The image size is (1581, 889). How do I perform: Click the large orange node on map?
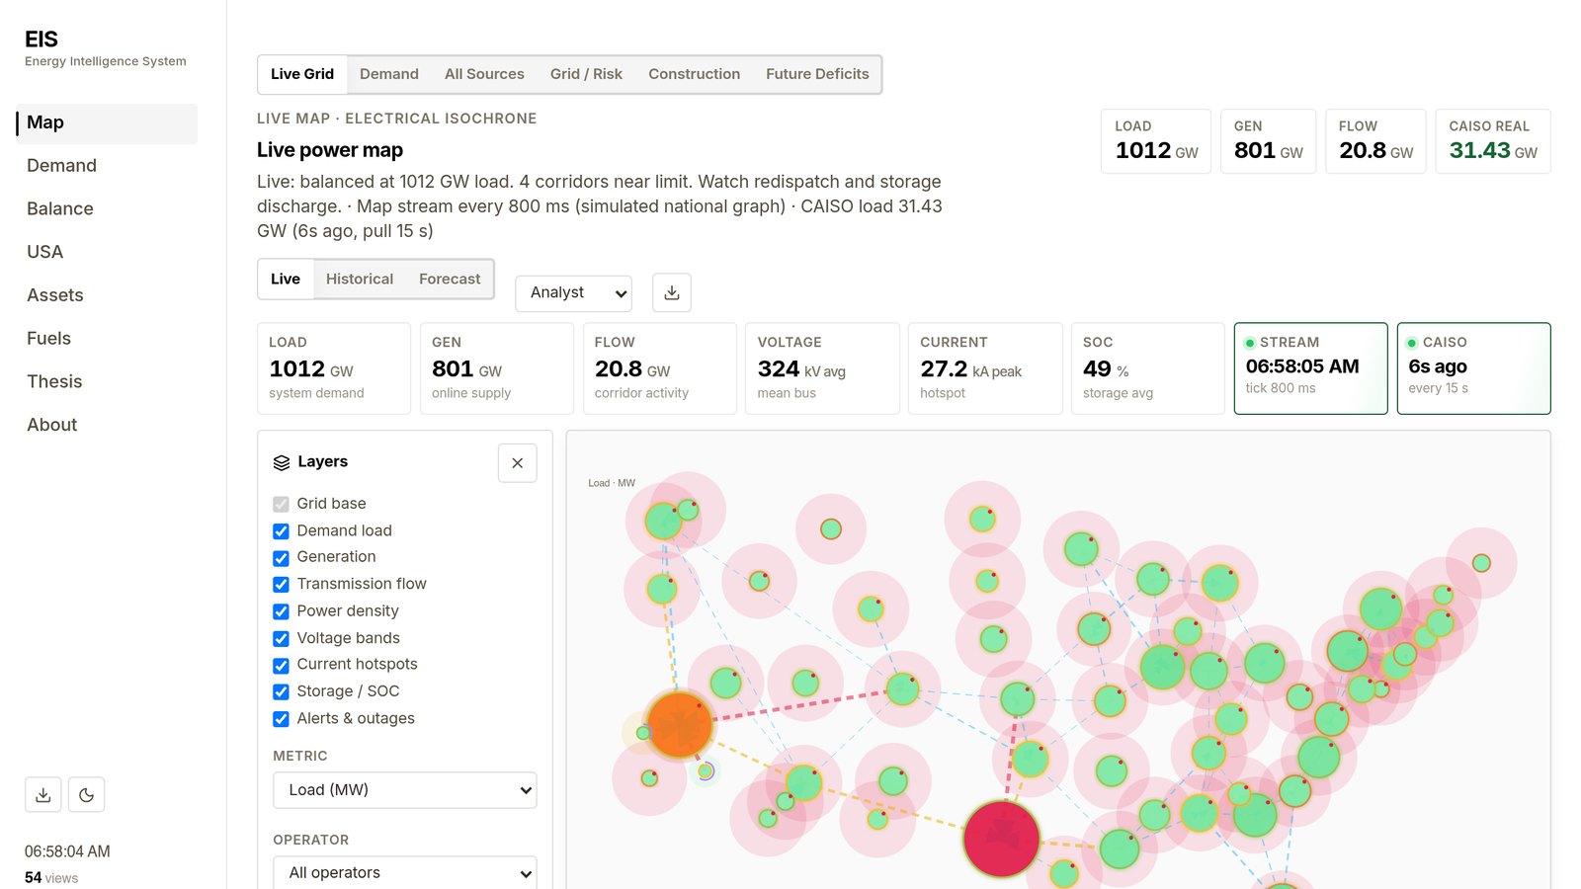click(680, 725)
